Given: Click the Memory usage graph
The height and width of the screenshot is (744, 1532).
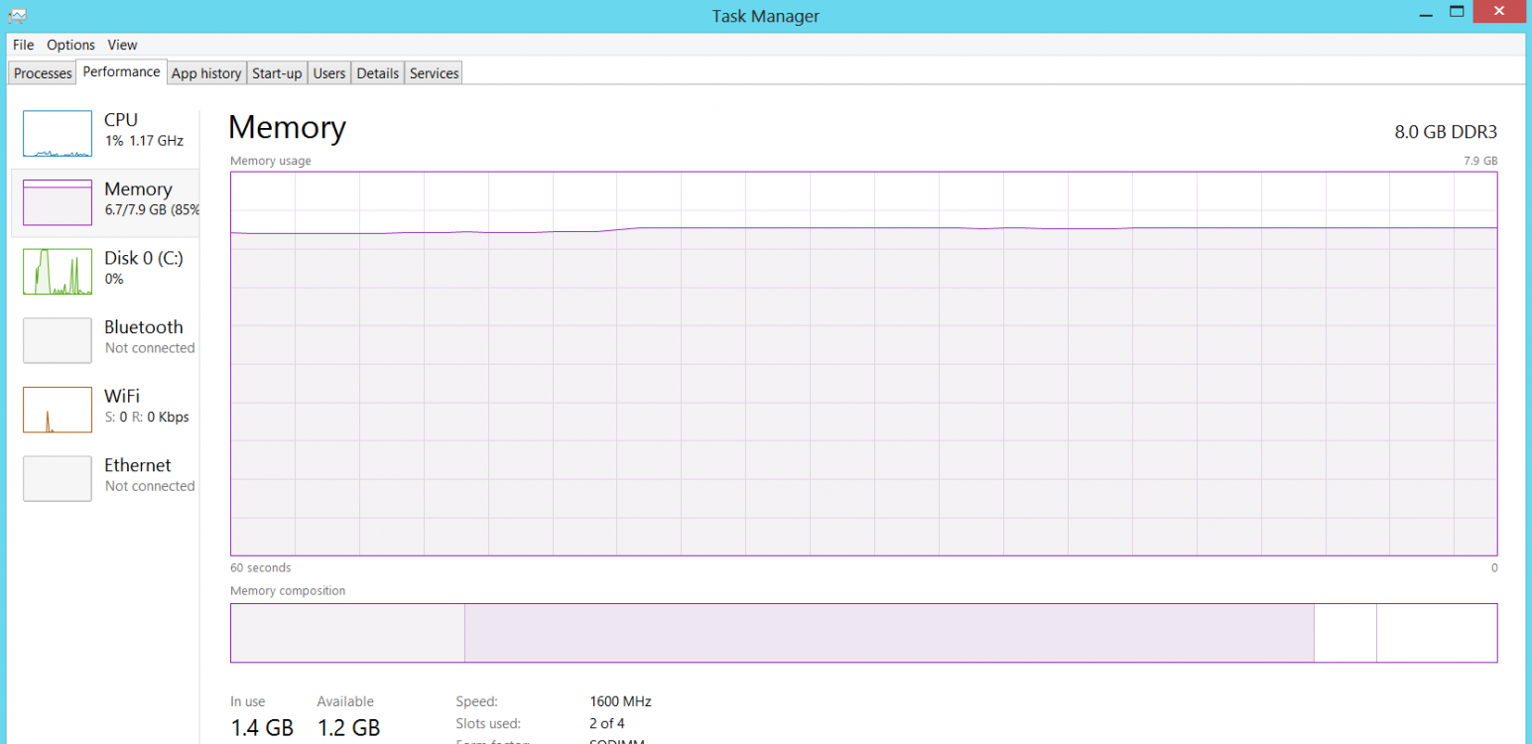Looking at the screenshot, I should [x=863, y=363].
